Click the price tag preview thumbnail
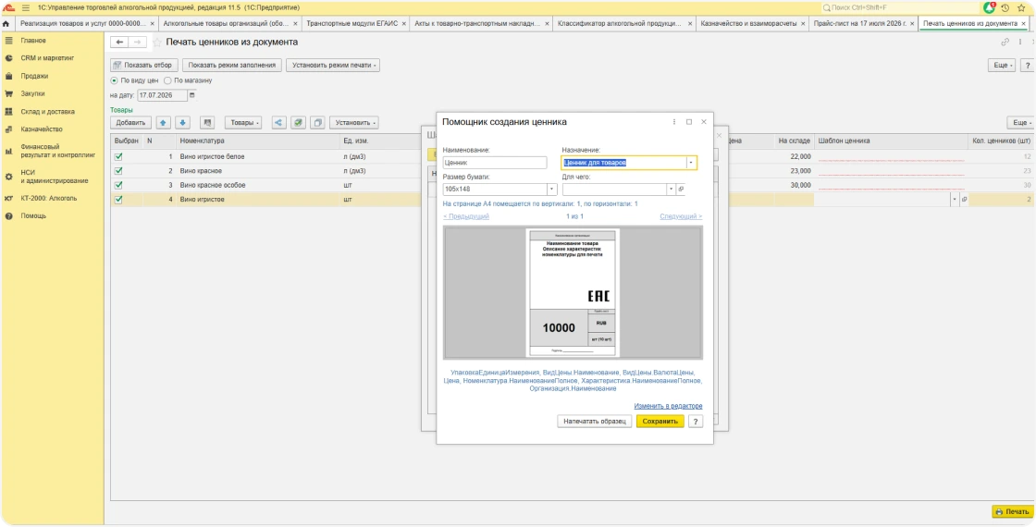Screen dimensions: 1036x527 coord(573,292)
